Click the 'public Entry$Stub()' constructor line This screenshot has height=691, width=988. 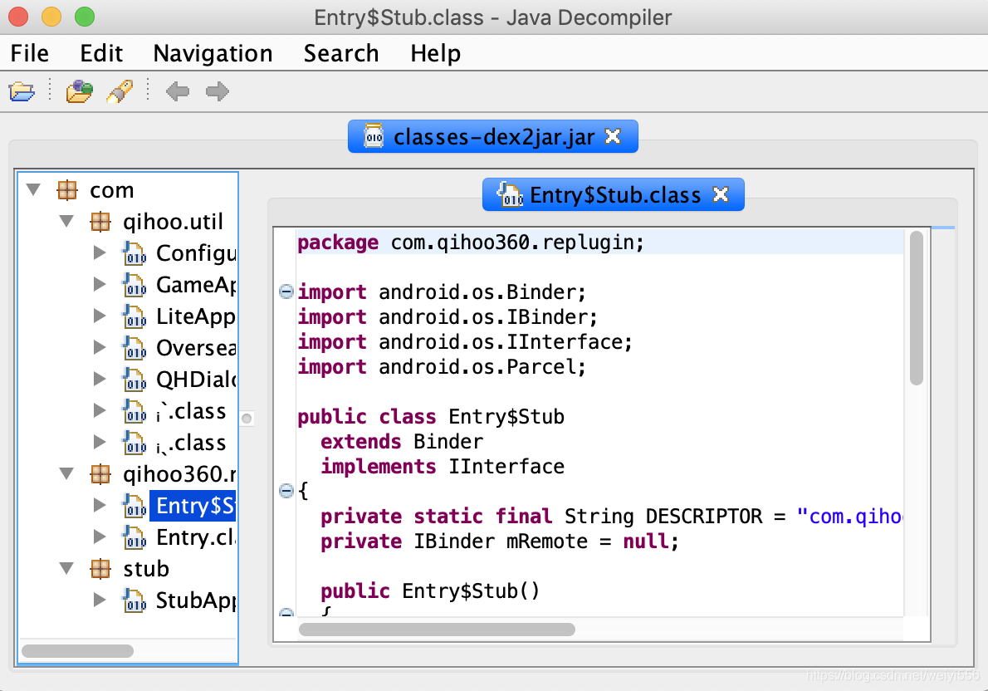[430, 591]
